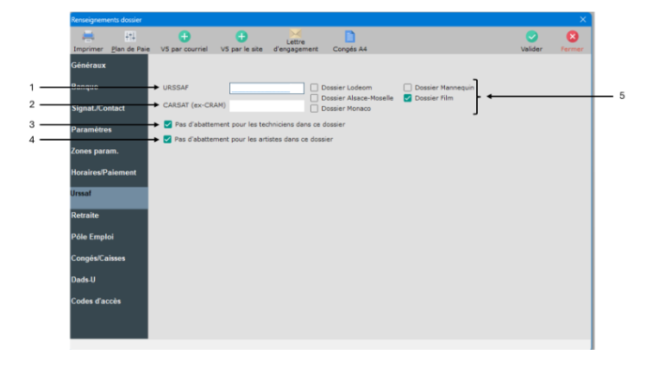
Task: Click the CARSAT (ex-CRAM) input field
Action: pyautogui.click(x=267, y=106)
